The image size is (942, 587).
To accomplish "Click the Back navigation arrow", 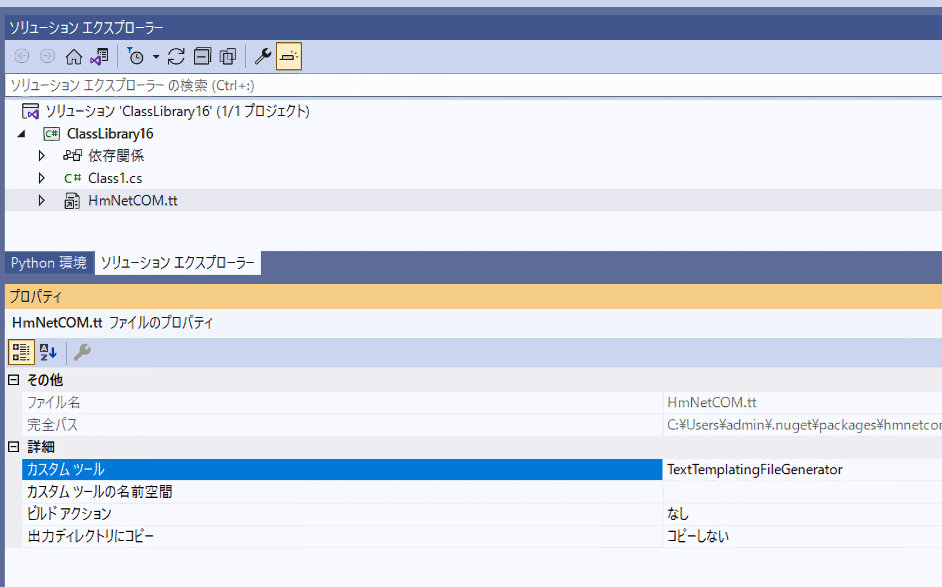I will coord(22,56).
